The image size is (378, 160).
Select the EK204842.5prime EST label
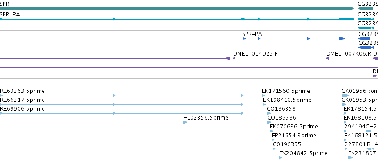click(303, 153)
